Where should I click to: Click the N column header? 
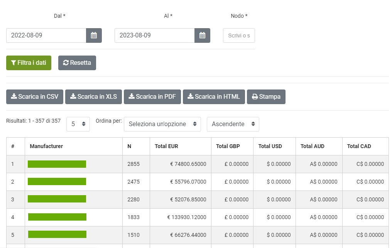129,147
